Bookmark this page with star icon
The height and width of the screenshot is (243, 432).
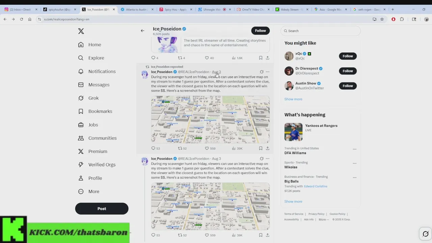(x=382, y=19)
